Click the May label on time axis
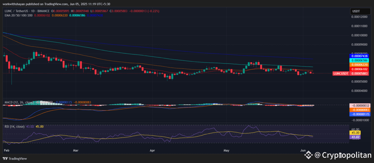Image resolution: width=374 pixels, height=163 pixels. click(227, 150)
